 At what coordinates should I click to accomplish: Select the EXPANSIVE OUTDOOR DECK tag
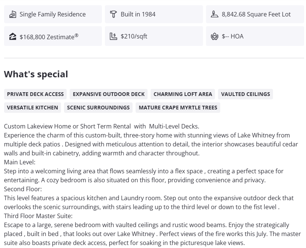pyautogui.click(x=109, y=94)
